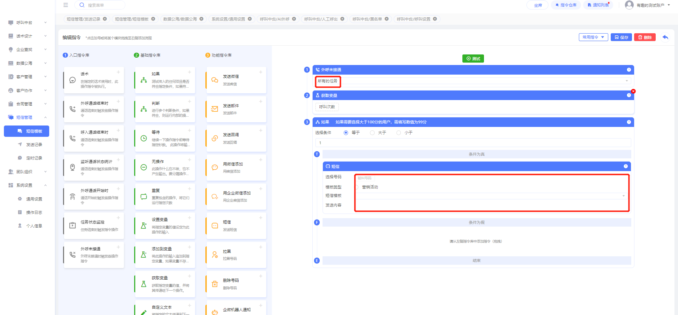Open 发送记录 in the sidebar
The image size is (678, 315).
34,145
